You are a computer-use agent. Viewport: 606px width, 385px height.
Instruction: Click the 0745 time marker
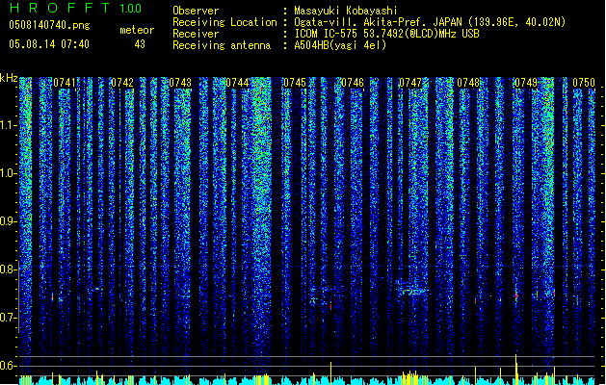click(x=295, y=83)
